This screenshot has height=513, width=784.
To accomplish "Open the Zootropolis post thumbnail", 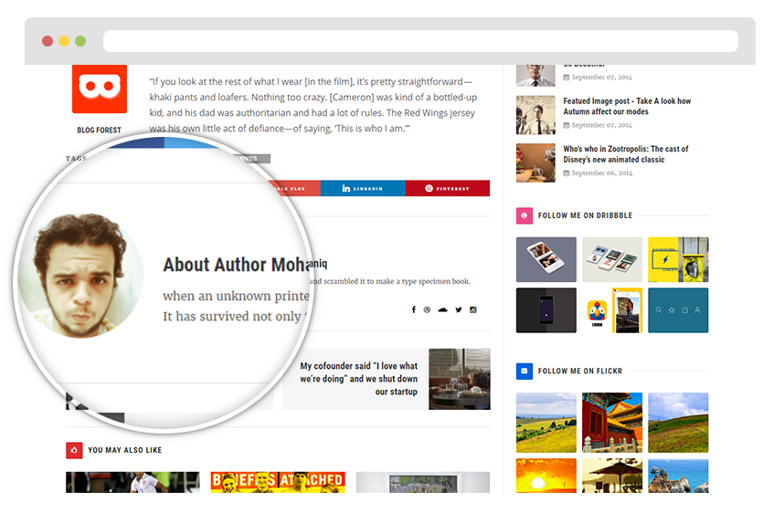I will 535,162.
